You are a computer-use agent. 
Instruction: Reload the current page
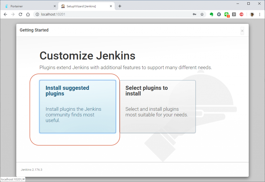[x=20, y=14]
